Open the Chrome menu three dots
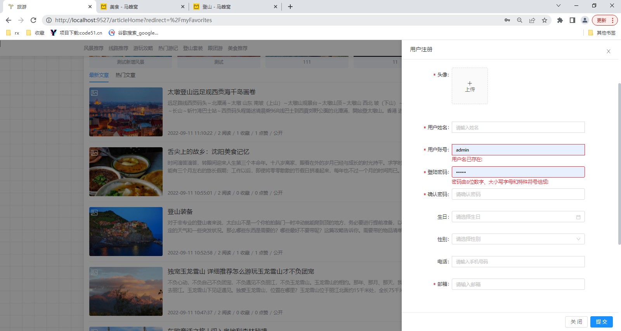 [x=613, y=20]
